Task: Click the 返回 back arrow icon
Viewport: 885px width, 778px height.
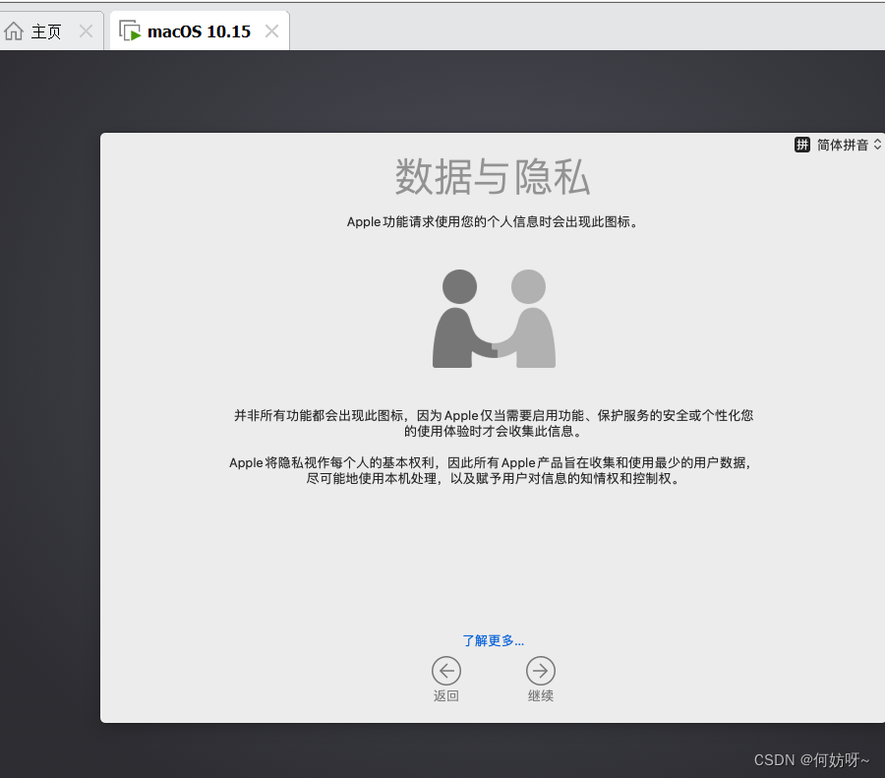Action: (x=446, y=671)
